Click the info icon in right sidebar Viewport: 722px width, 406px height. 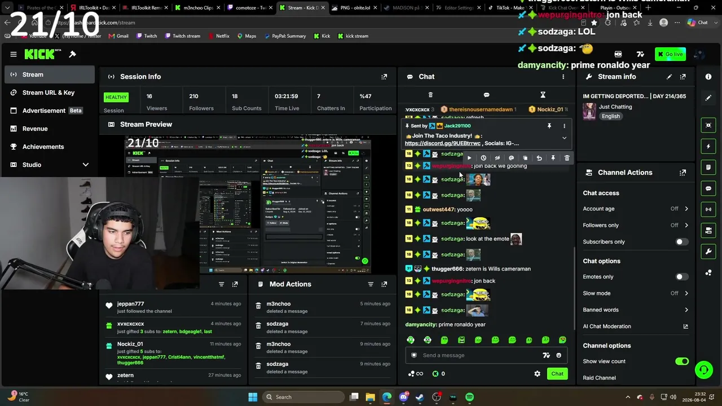708,77
